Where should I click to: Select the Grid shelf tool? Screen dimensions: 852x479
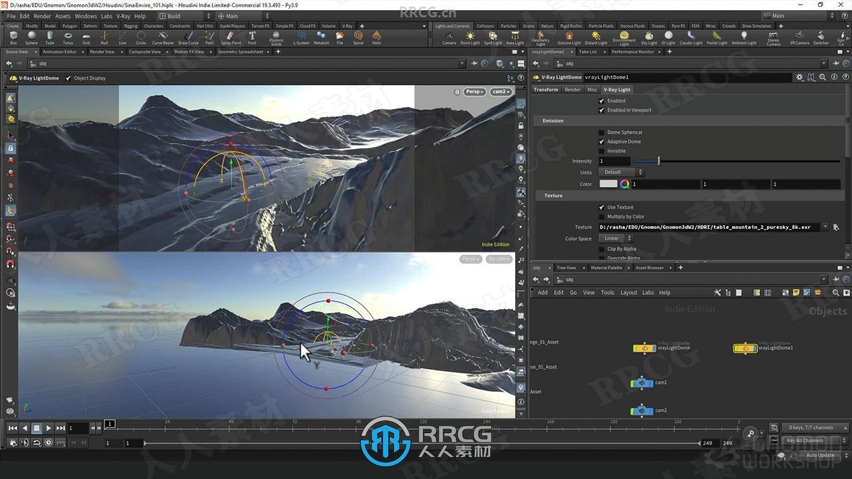pyautogui.click(x=86, y=38)
